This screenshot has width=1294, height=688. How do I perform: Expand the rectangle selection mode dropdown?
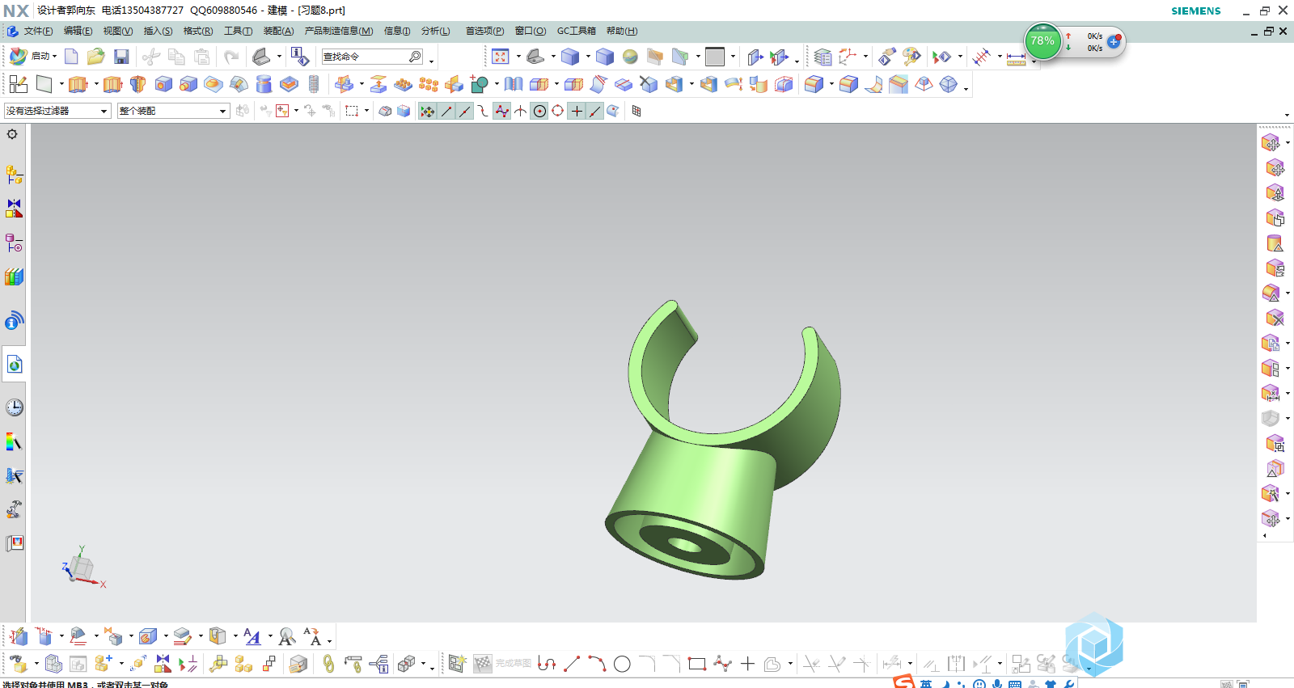[367, 111]
